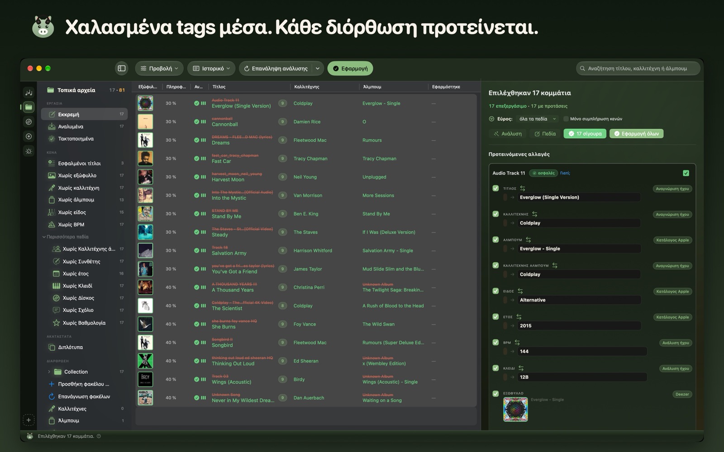Image resolution: width=724 pixels, height=452 pixels.
Task: Click Γιατί; link beside ασφαλές
Action: pos(565,173)
